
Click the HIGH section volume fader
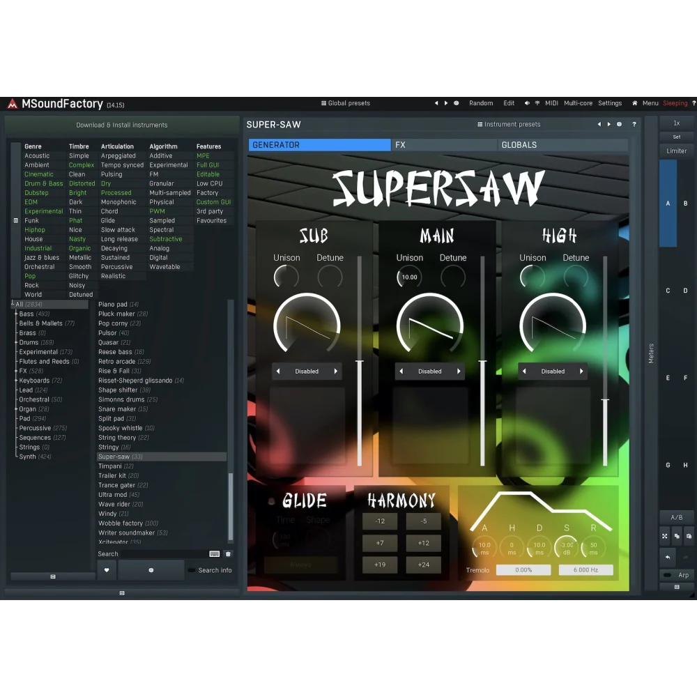click(x=605, y=361)
